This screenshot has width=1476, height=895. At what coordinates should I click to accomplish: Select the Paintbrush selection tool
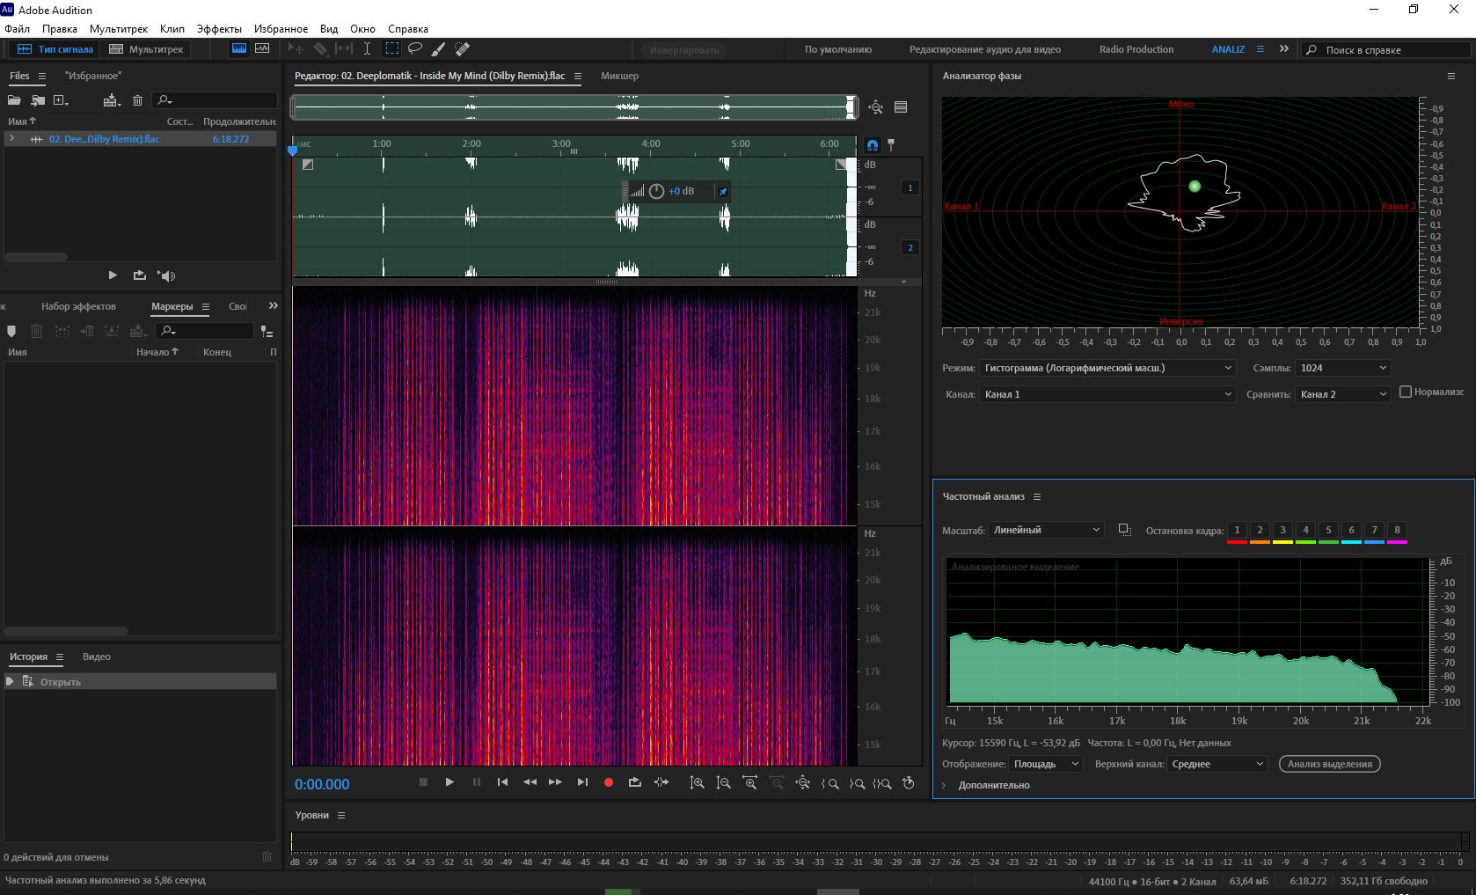click(438, 49)
